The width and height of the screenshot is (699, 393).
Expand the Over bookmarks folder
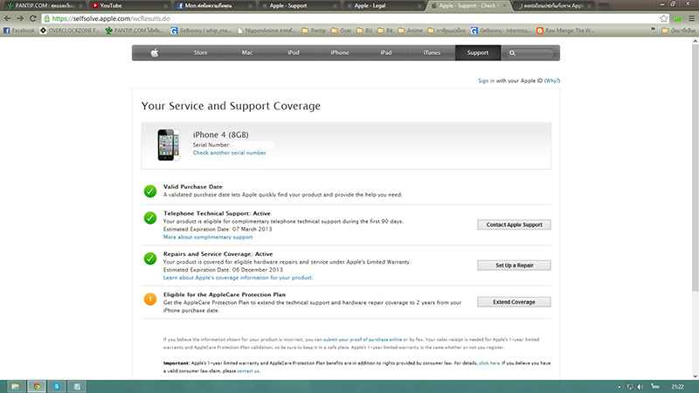(x=342, y=31)
